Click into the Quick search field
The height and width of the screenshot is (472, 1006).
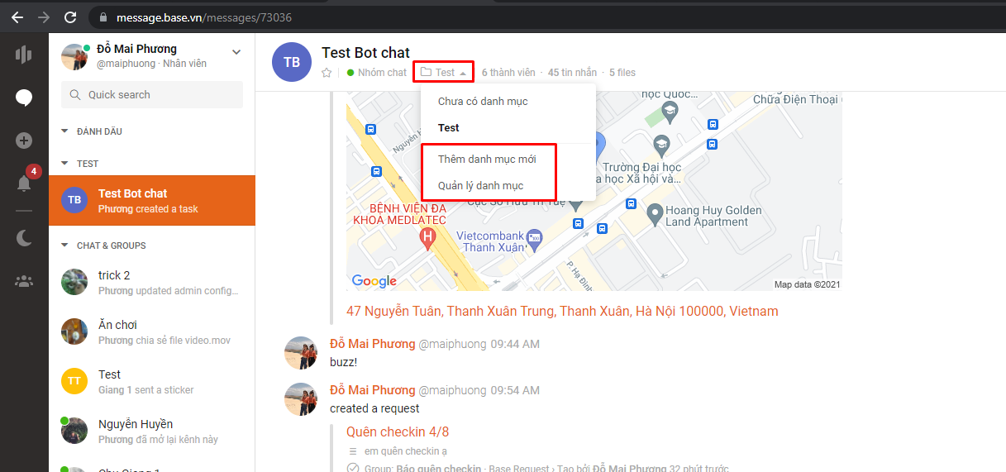click(152, 95)
